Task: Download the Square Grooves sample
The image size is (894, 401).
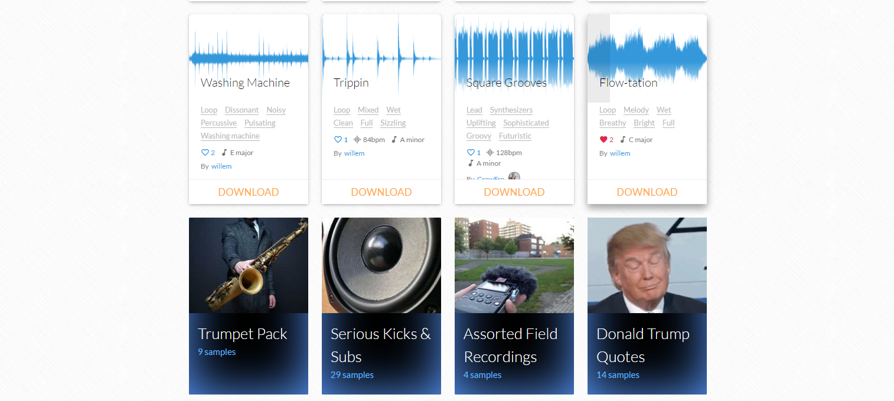Action: point(514,192)
